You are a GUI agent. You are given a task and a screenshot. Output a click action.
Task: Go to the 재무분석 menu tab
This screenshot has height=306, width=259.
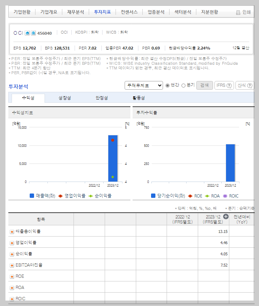[x=76, y=12]
